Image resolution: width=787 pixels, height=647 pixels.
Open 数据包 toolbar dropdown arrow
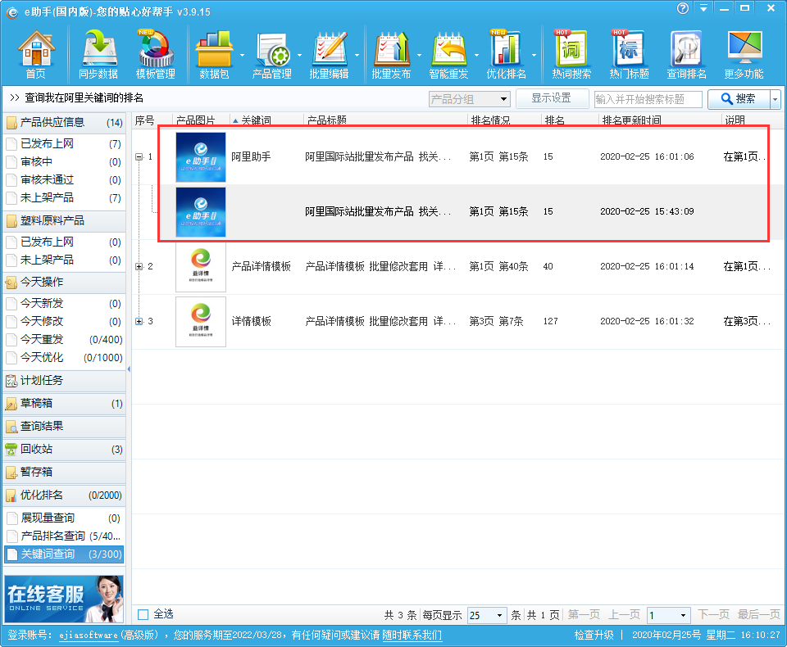pos(241,55)
